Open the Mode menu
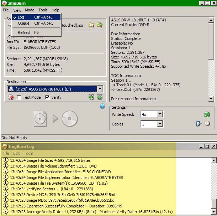This screenshot has width=217, height=216. (30, 10)
